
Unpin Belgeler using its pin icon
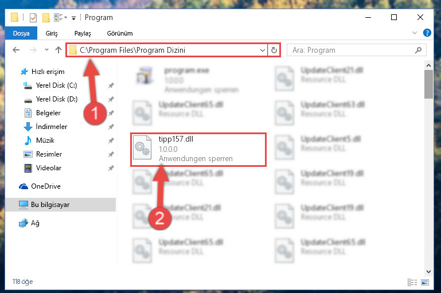tap(111, 113)
